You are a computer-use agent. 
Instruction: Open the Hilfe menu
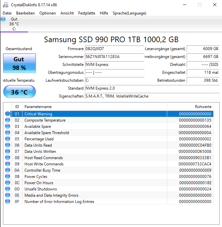coord(104,13)
